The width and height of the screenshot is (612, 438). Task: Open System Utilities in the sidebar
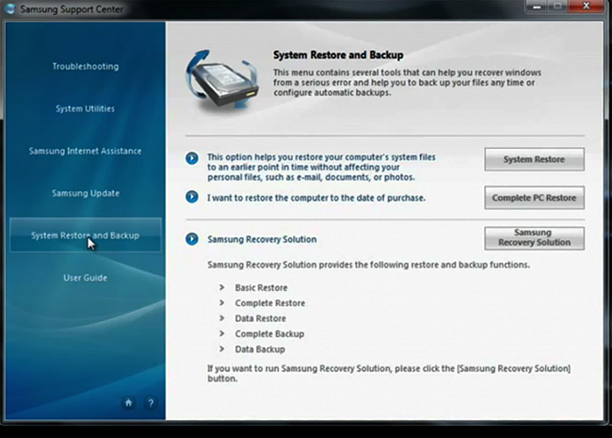[x=85, y=108]
